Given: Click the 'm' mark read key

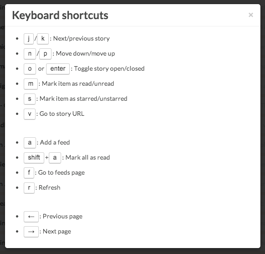Looking at the screenshot, I should [x=31, y=84].
